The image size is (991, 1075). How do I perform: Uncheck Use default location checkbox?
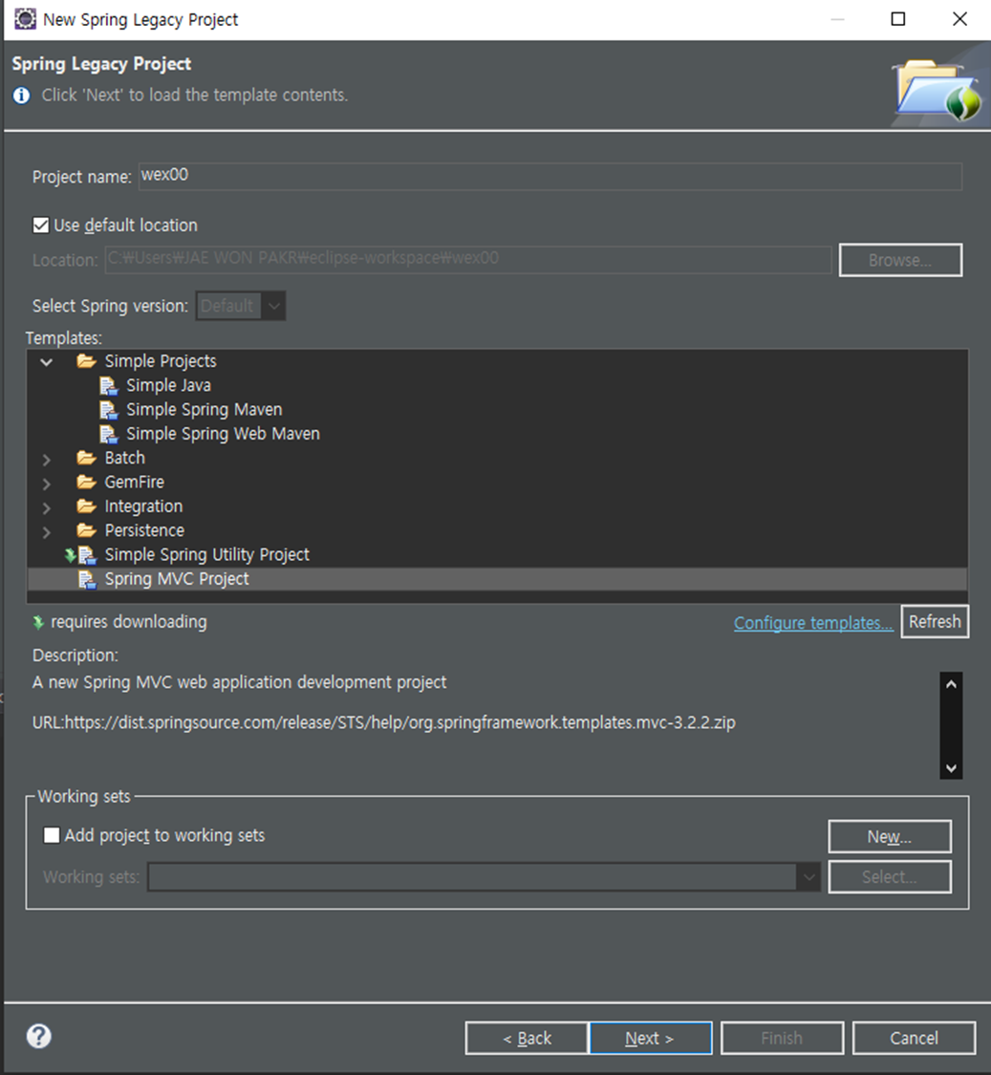41,225
